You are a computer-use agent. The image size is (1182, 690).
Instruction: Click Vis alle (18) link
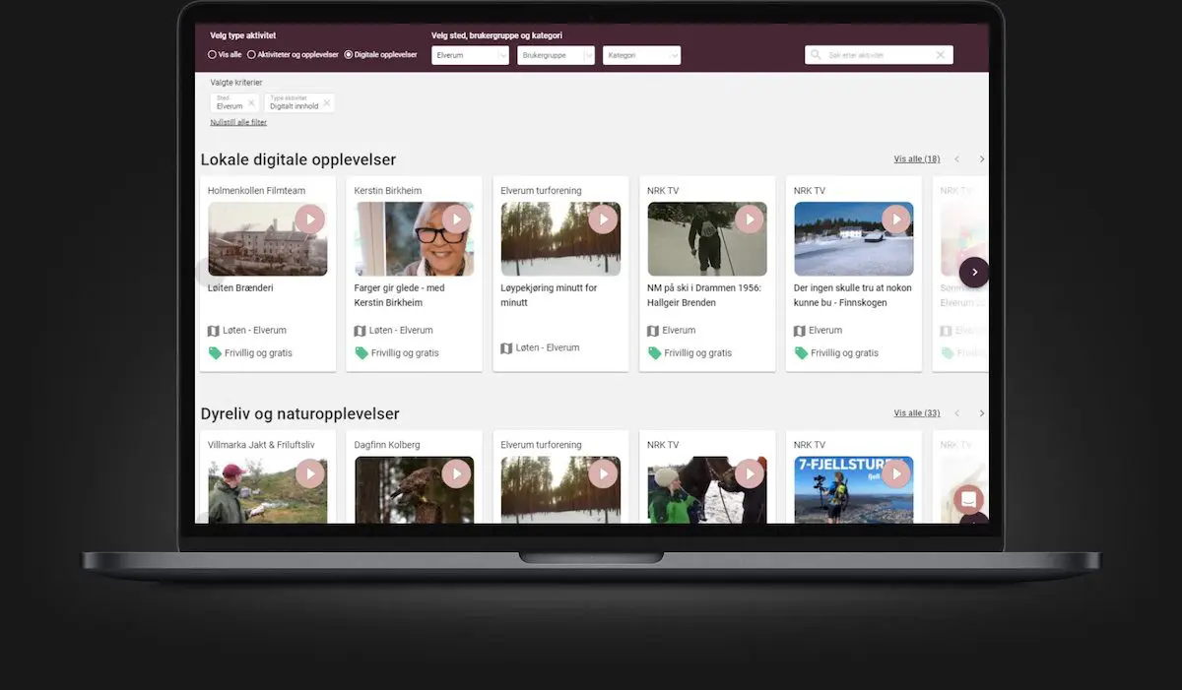coord(916,159)
